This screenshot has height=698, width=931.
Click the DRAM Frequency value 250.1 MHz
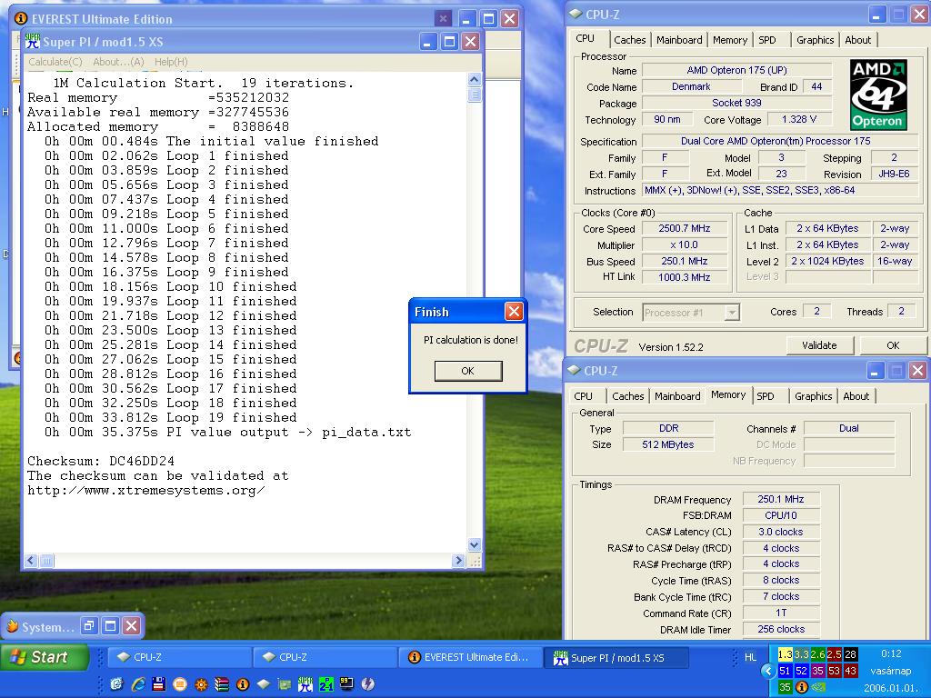point(781,499)
